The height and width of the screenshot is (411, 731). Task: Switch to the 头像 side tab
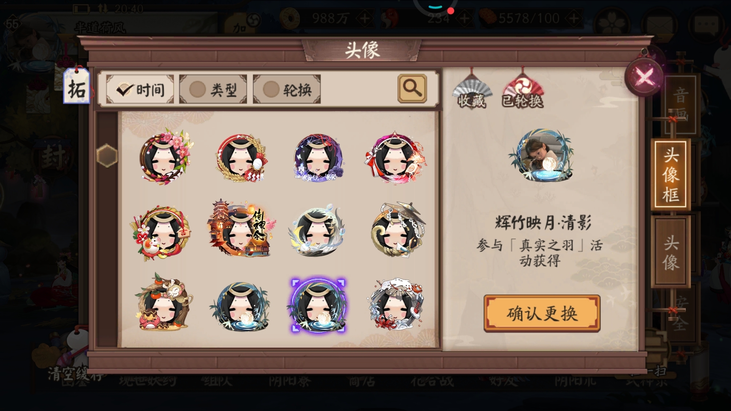pos(670,252)
